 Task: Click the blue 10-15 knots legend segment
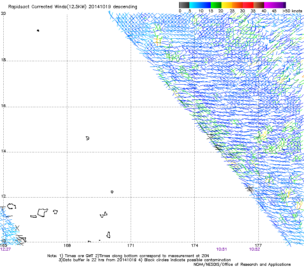click(x=205, y=5)
